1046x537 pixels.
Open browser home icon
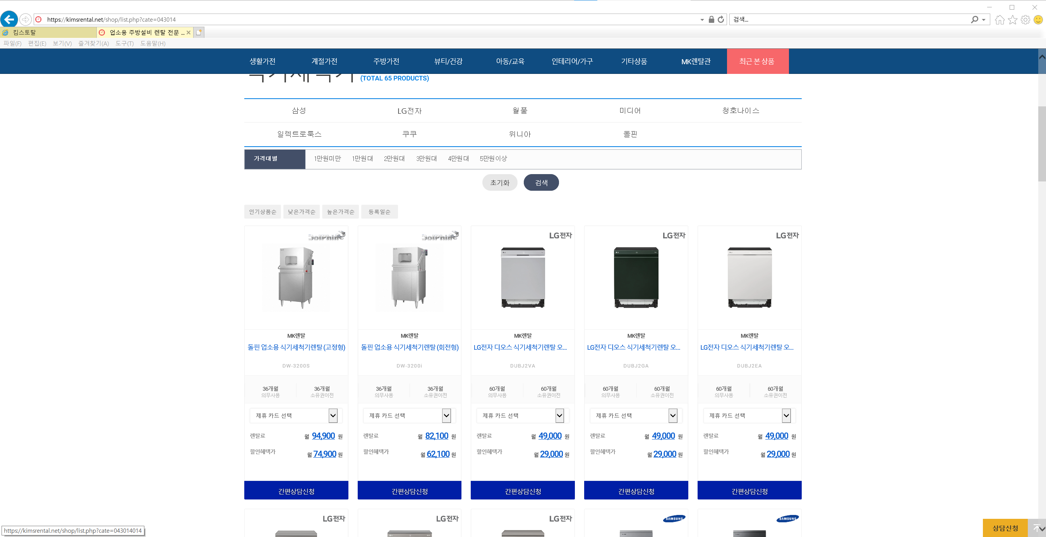pyautogui.click(x=1000, y=19)
